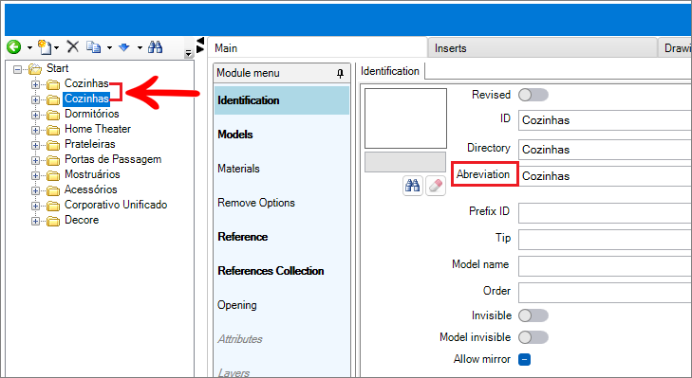Click the delete X icon in toolbar
The width and height of the screenshot is (692, 378).
[x=73, y=46]
